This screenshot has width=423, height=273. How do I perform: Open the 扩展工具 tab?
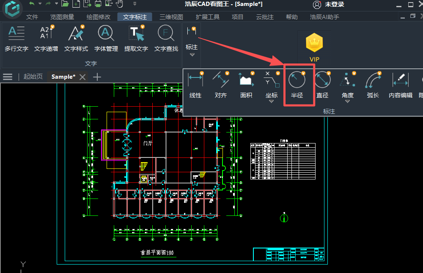click(207, 17)
